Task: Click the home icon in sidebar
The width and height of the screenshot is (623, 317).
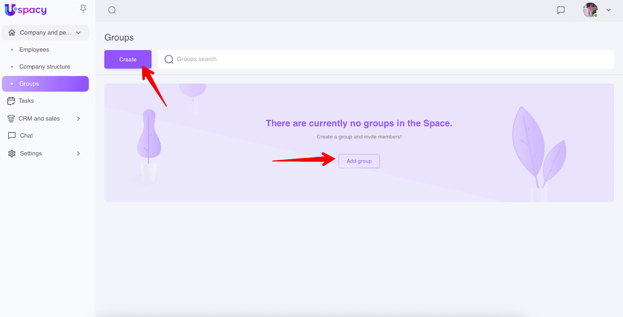Action: point(12,33)
